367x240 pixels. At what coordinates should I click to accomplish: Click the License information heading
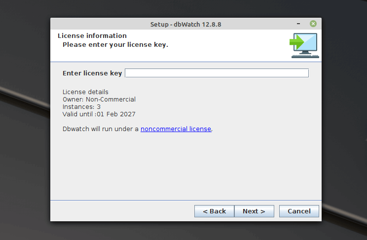coord(92,35)
